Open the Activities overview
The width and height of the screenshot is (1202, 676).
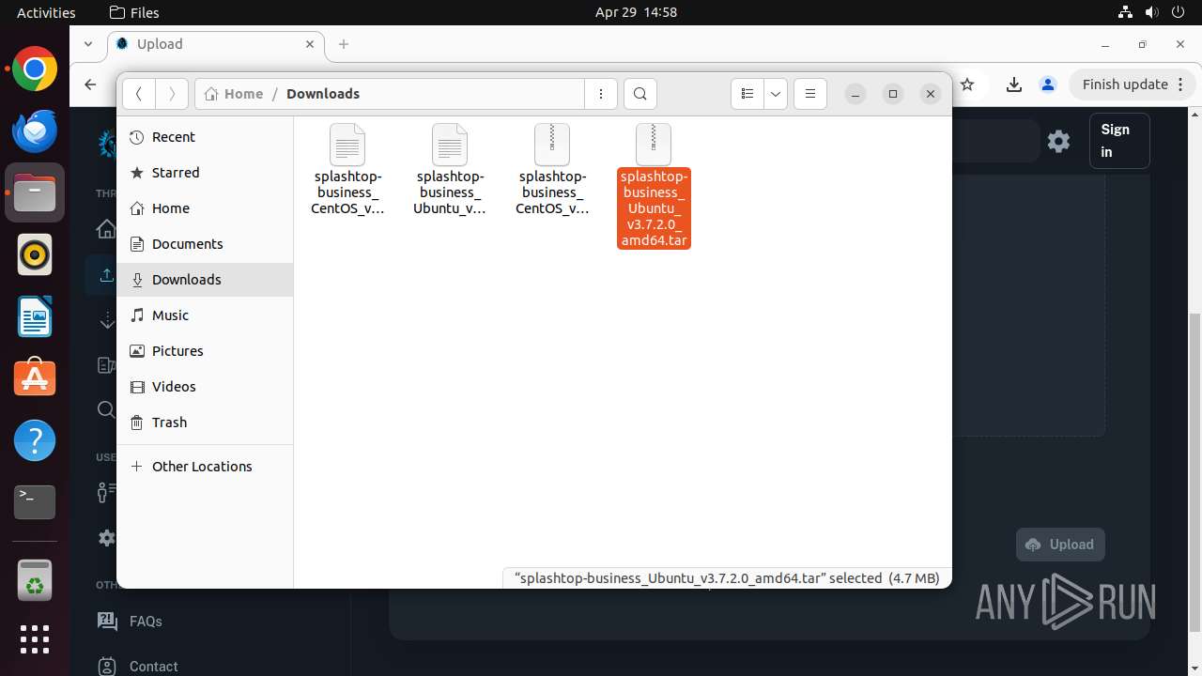[46, 12]
